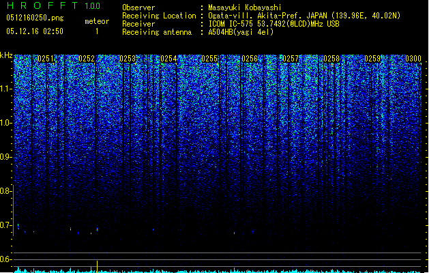
Task: Click the 0256 time marker
Action: coord(250,59)
